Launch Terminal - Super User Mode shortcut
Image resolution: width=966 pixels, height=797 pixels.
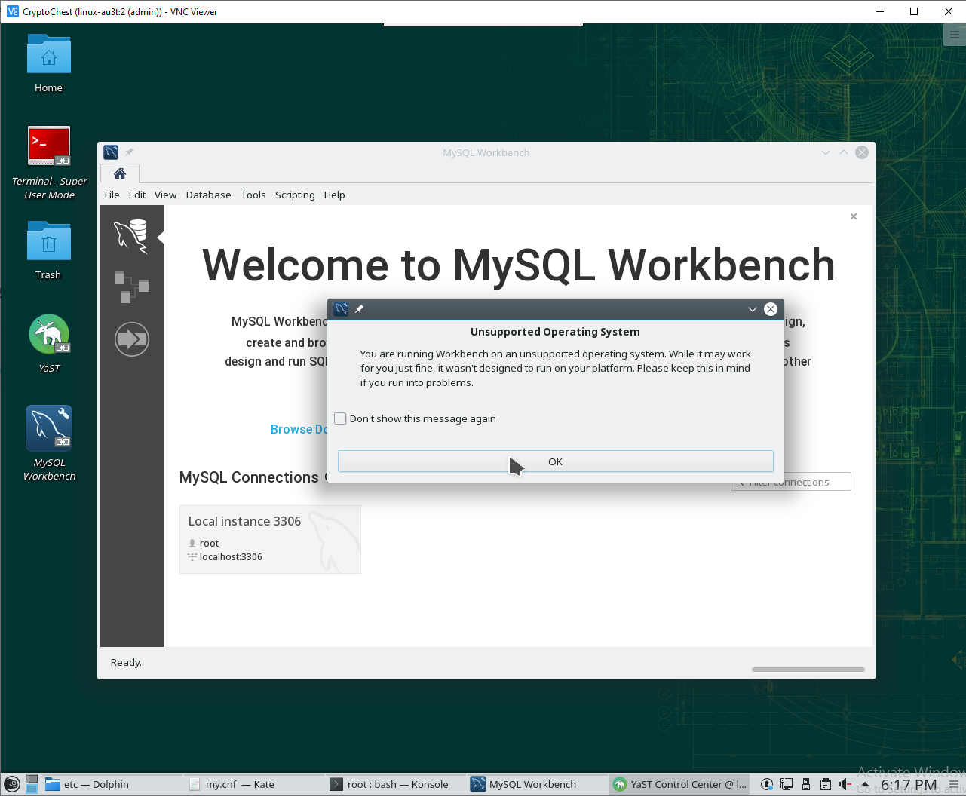coord(49,146)
